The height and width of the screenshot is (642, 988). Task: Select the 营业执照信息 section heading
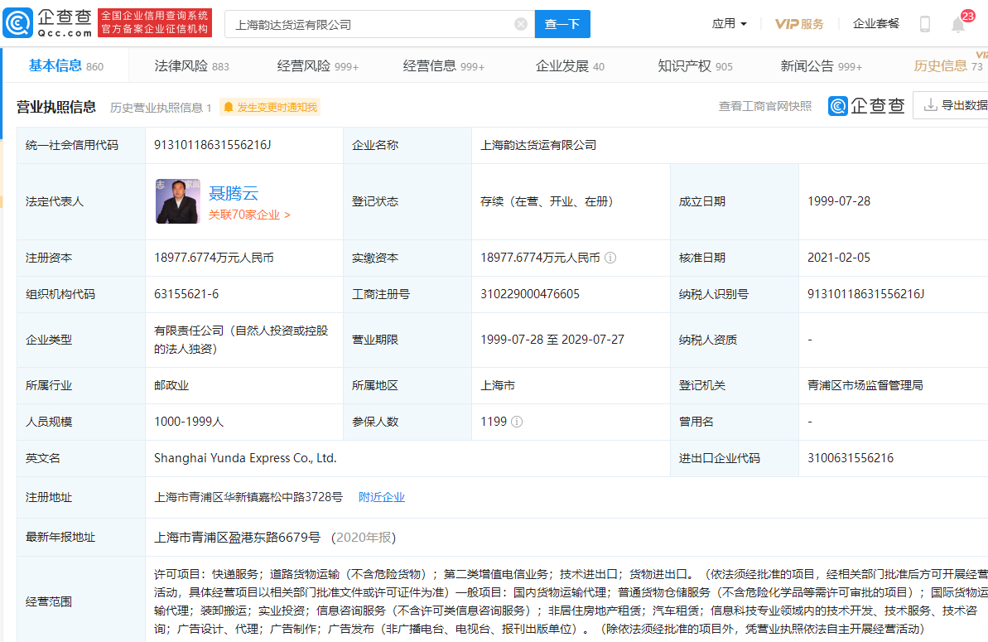pos(56,107)
